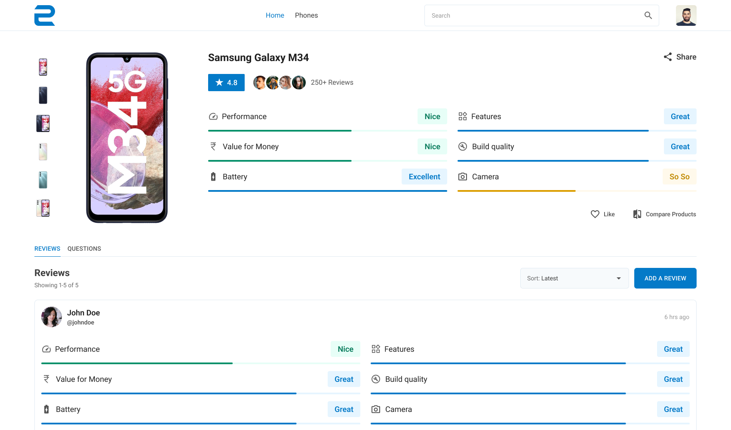Click Camera icon in John Doe's review

(376, 409)
